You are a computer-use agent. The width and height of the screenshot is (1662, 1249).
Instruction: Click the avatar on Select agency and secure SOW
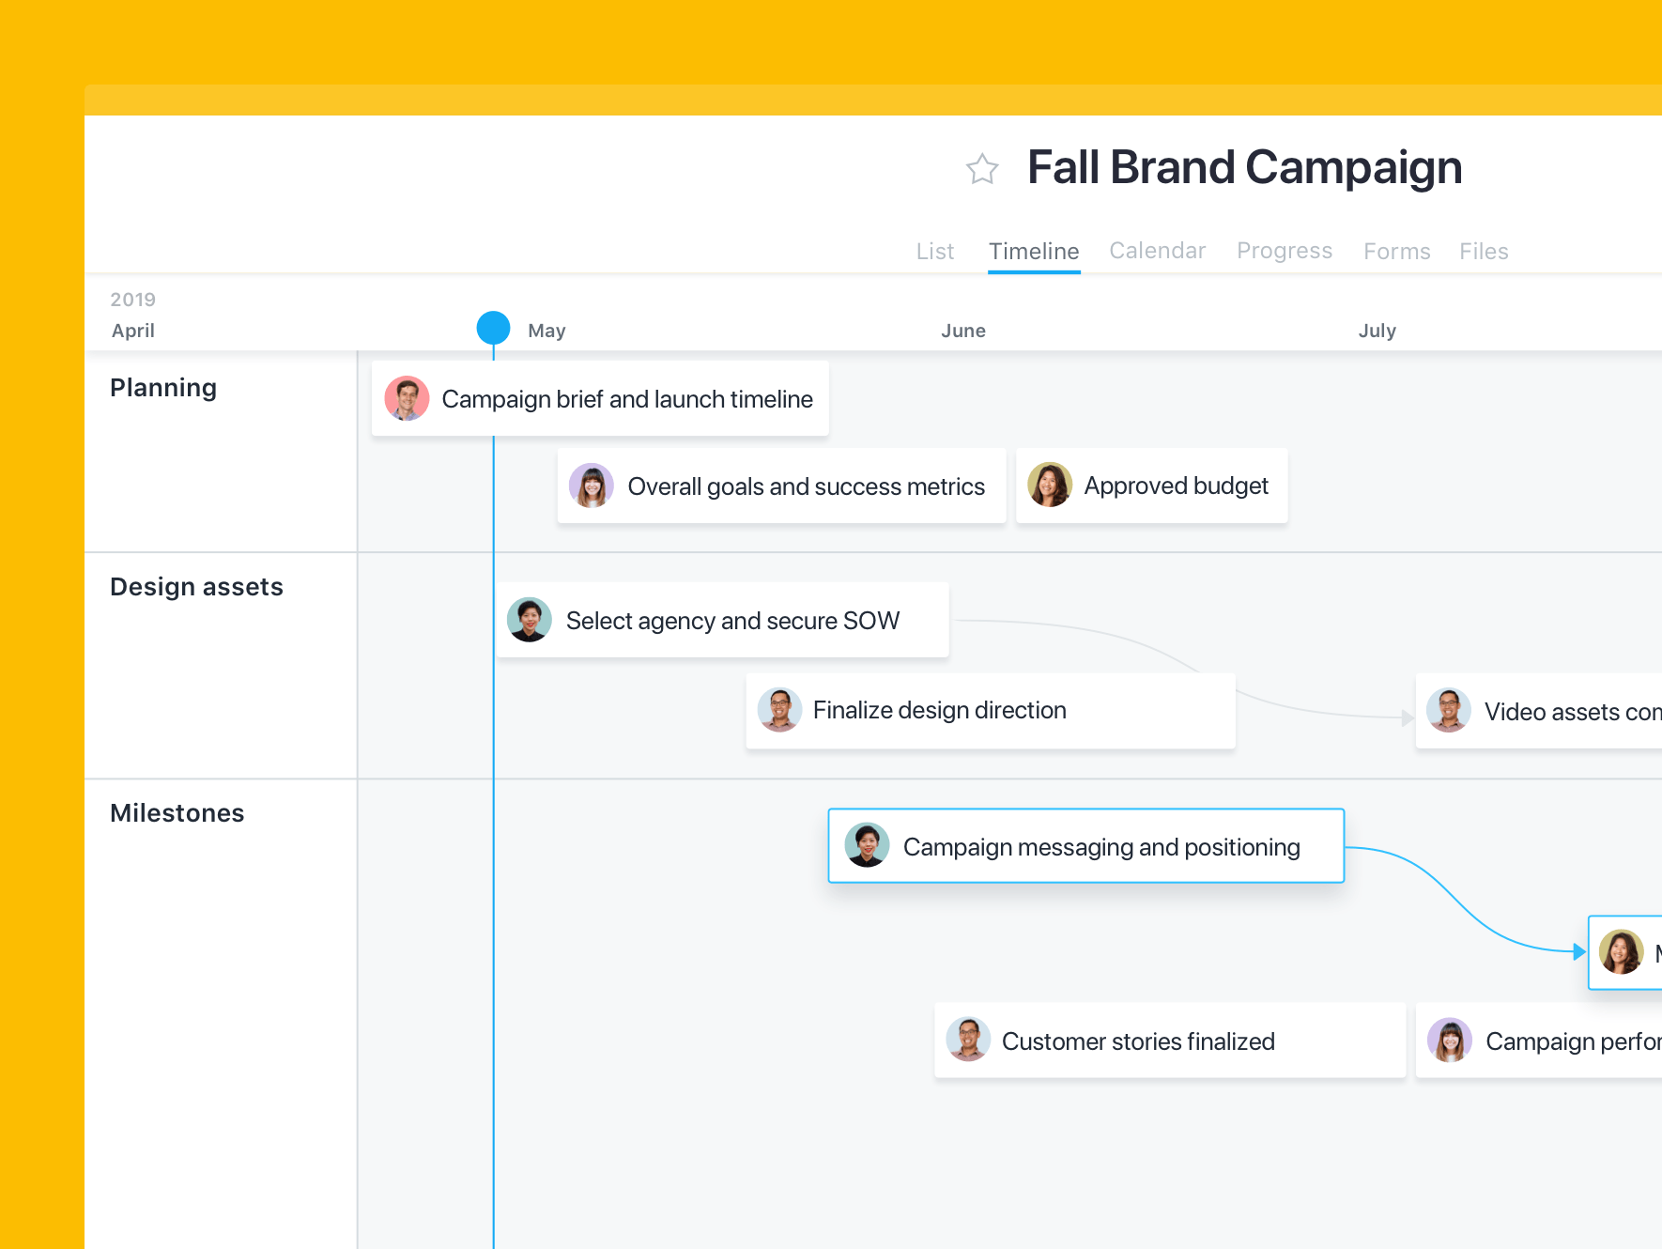tap(530, 620)
